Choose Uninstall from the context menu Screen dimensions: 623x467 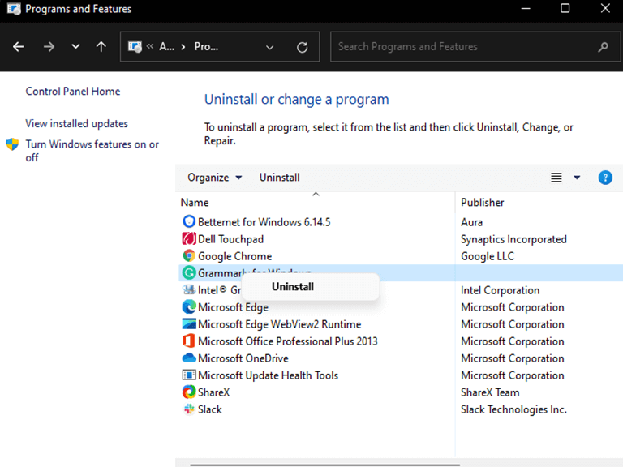click(293, 287)
